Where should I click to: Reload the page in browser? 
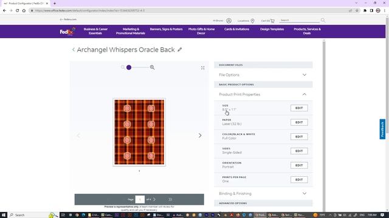[x=18, y=11]
